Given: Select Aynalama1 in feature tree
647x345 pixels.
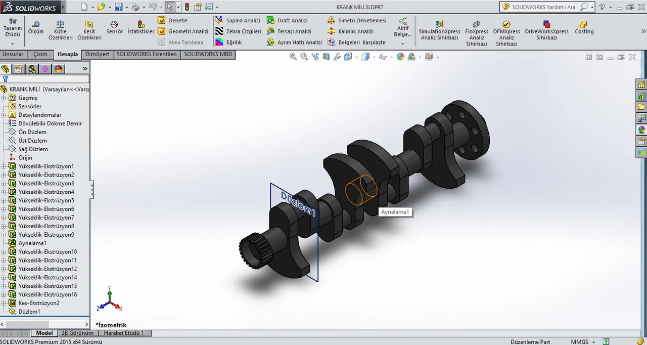Looking at the screenshot, I should pos(32,243).
